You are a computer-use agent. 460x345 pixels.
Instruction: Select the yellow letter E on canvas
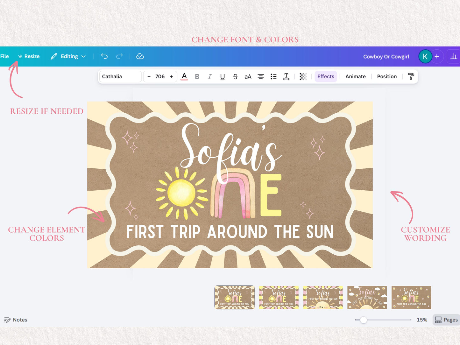(271, 195)
